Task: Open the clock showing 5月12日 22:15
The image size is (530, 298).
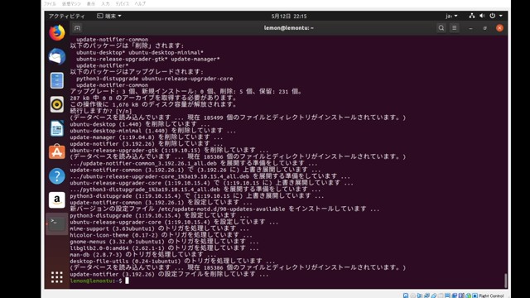Action: click(289, 16)
